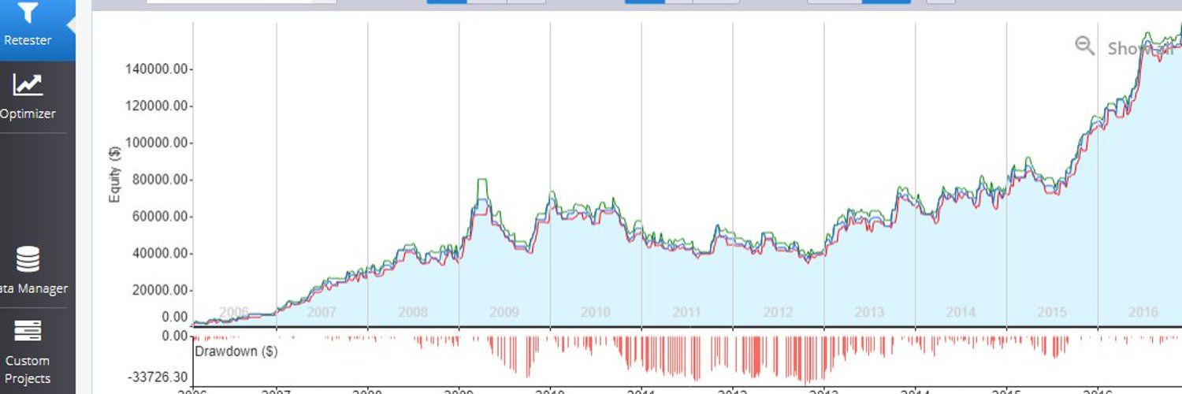Open the Optimizer line-chart icon
The width and height of the screenshot is (1182, 394).
[28, 84]
